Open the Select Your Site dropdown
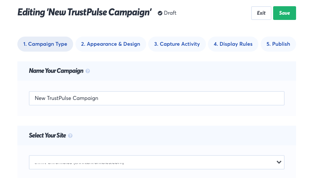 (156, 162)
